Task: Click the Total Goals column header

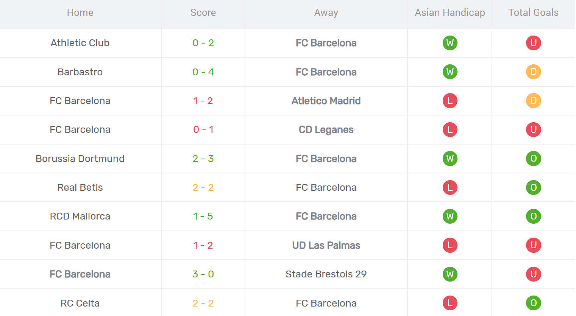Action: pyautogui.click(x=533, y=12)
